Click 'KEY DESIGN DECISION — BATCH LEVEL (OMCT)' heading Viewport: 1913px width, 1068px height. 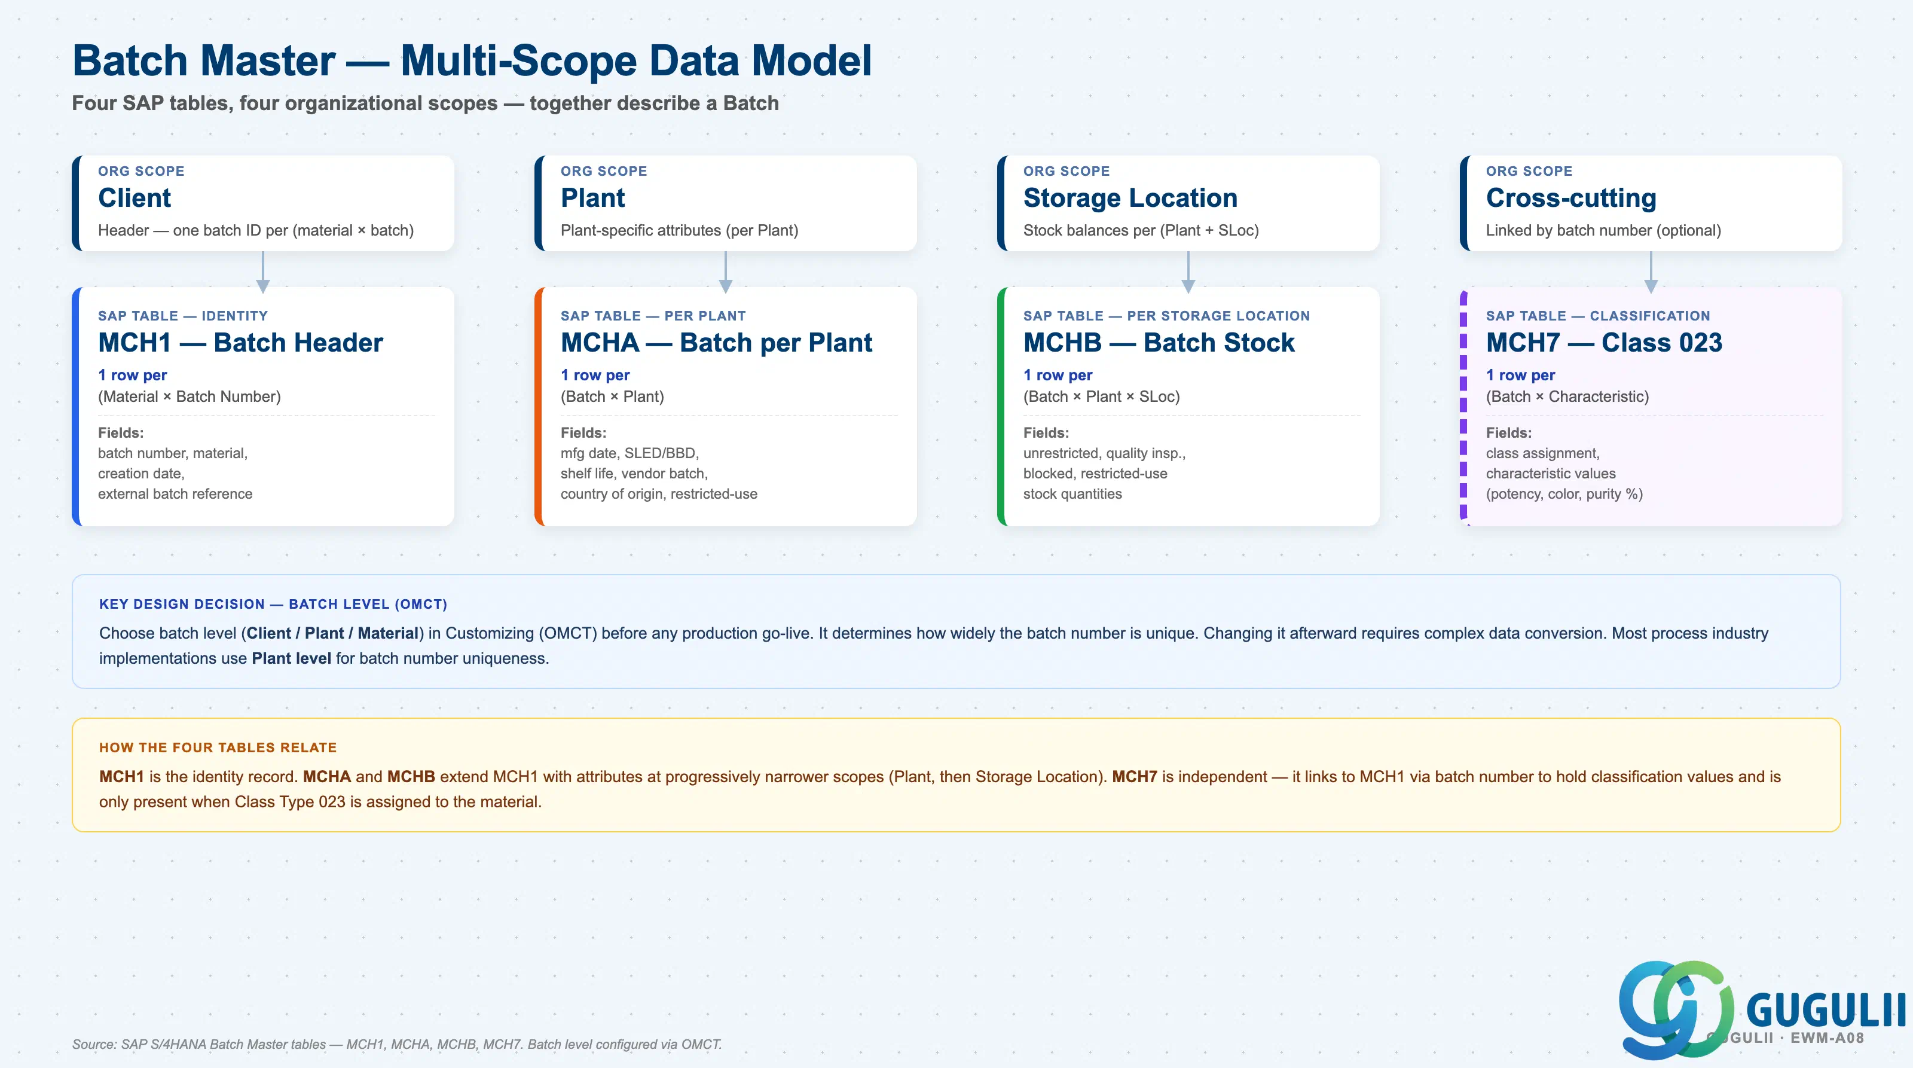pyautogui.click(x=273, y=604)
